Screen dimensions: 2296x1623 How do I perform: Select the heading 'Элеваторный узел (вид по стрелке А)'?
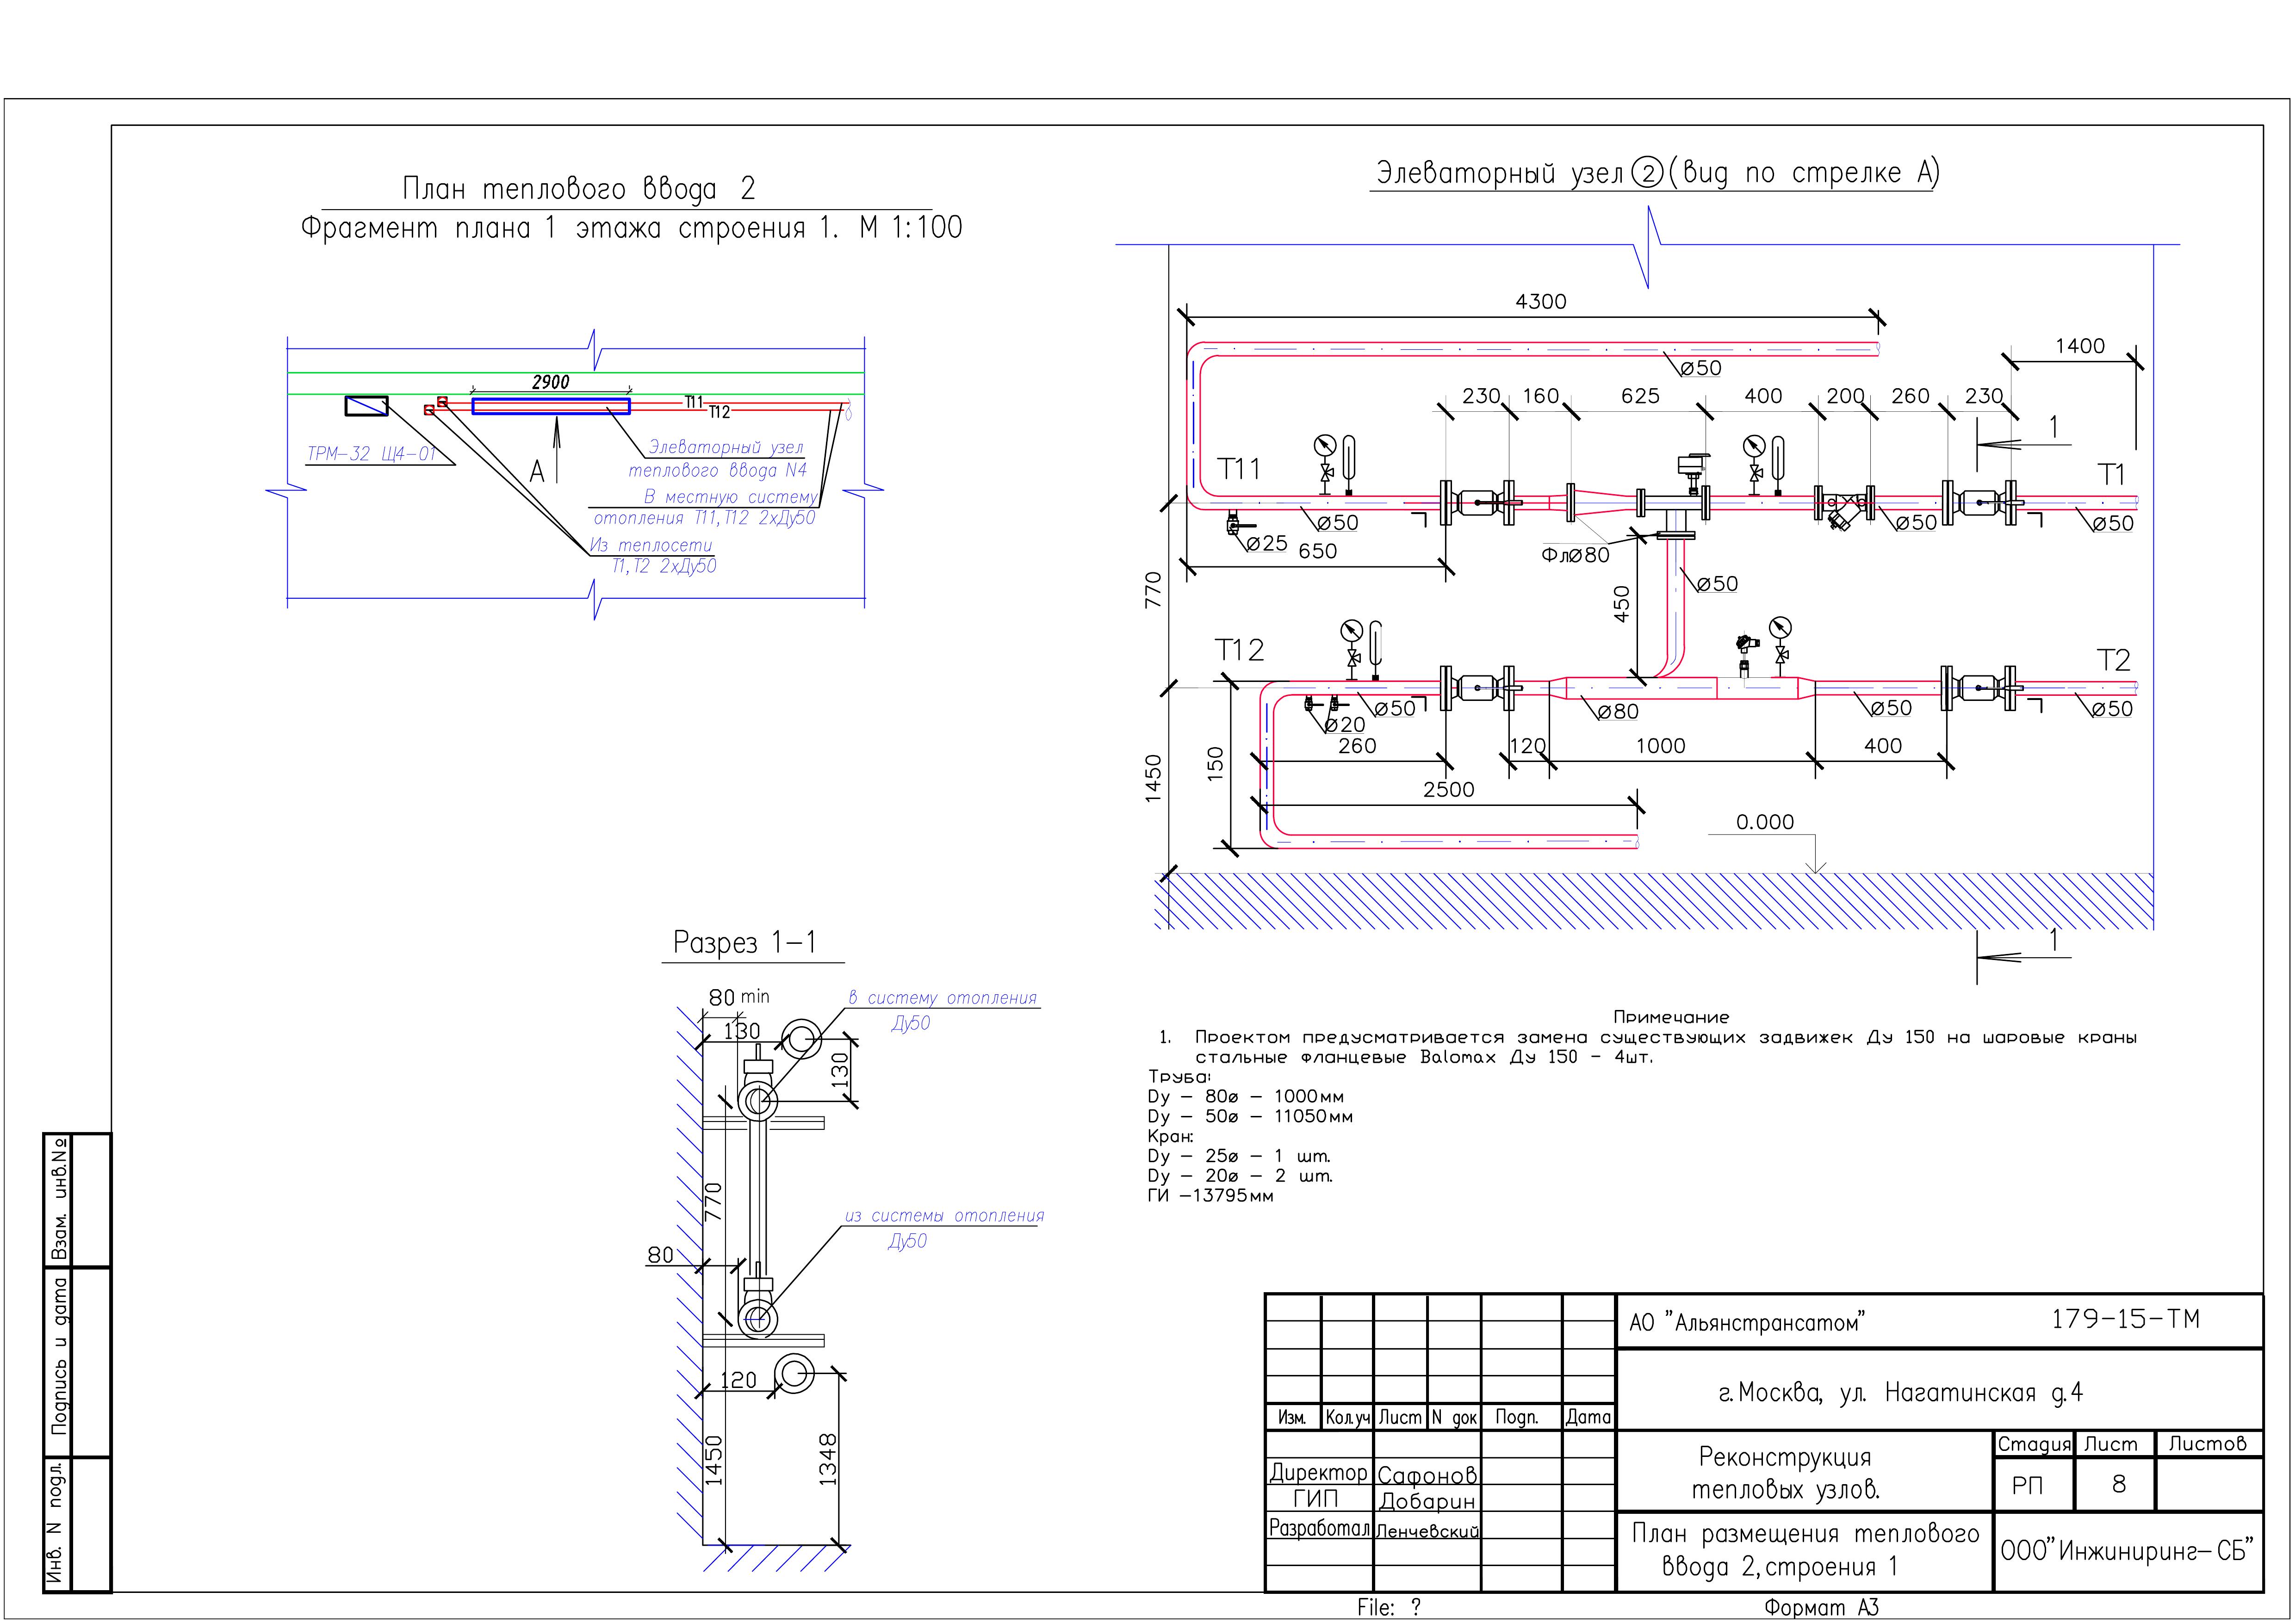click(1657, 172)
